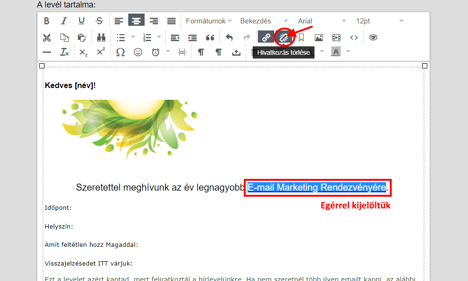Toggle the active center alignment button
Image resolution: width=468 pixels, height=281 pixels.
(136, 20)
